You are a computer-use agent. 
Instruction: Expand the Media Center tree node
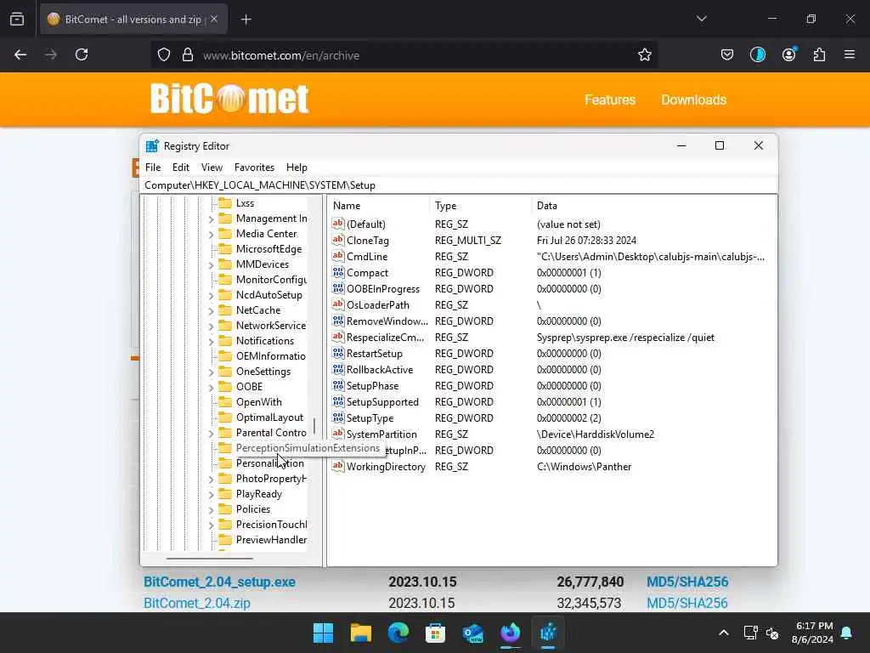211,235
